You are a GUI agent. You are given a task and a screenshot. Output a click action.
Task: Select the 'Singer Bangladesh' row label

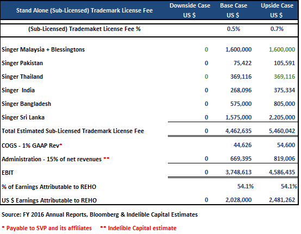point(26,104)
